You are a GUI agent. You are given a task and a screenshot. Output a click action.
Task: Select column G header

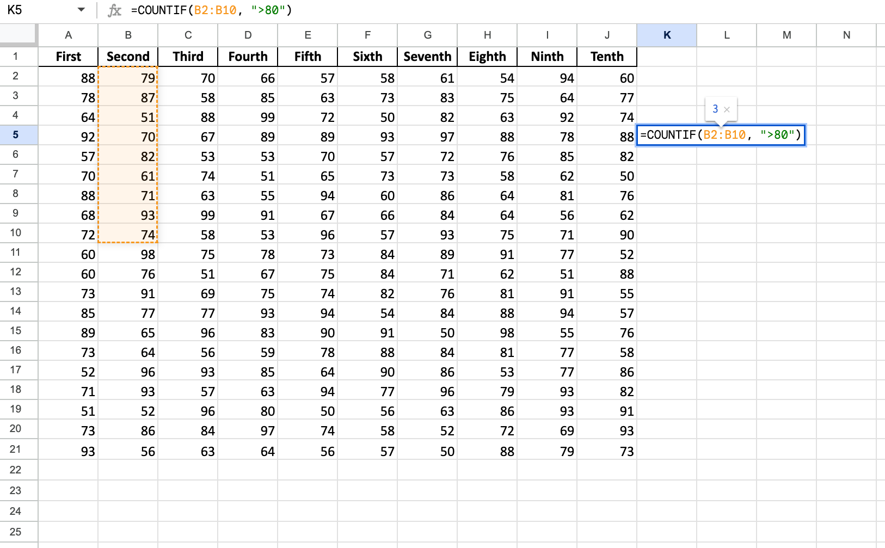(x=427, y=35)
